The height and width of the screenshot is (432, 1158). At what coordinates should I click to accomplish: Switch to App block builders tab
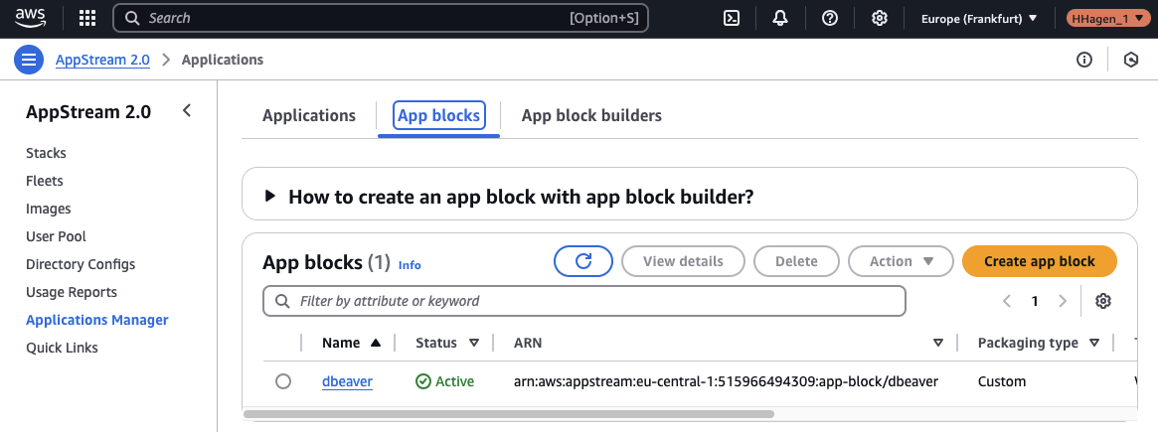[x=591, y=116]
